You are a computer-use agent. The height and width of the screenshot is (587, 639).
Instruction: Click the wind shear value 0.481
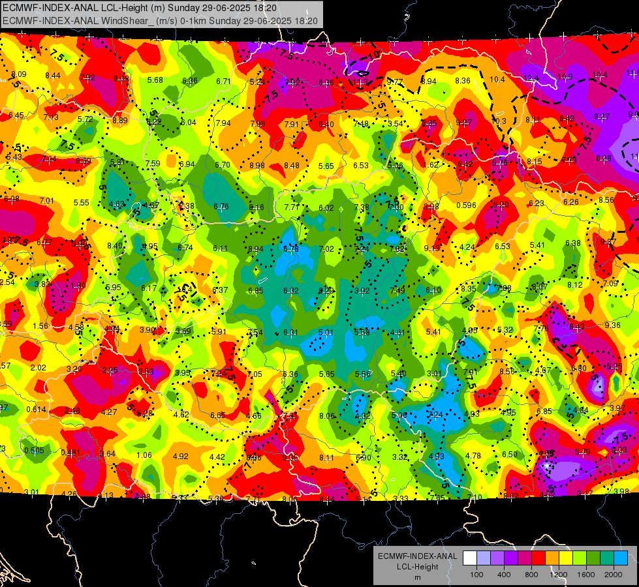[70, 453]
